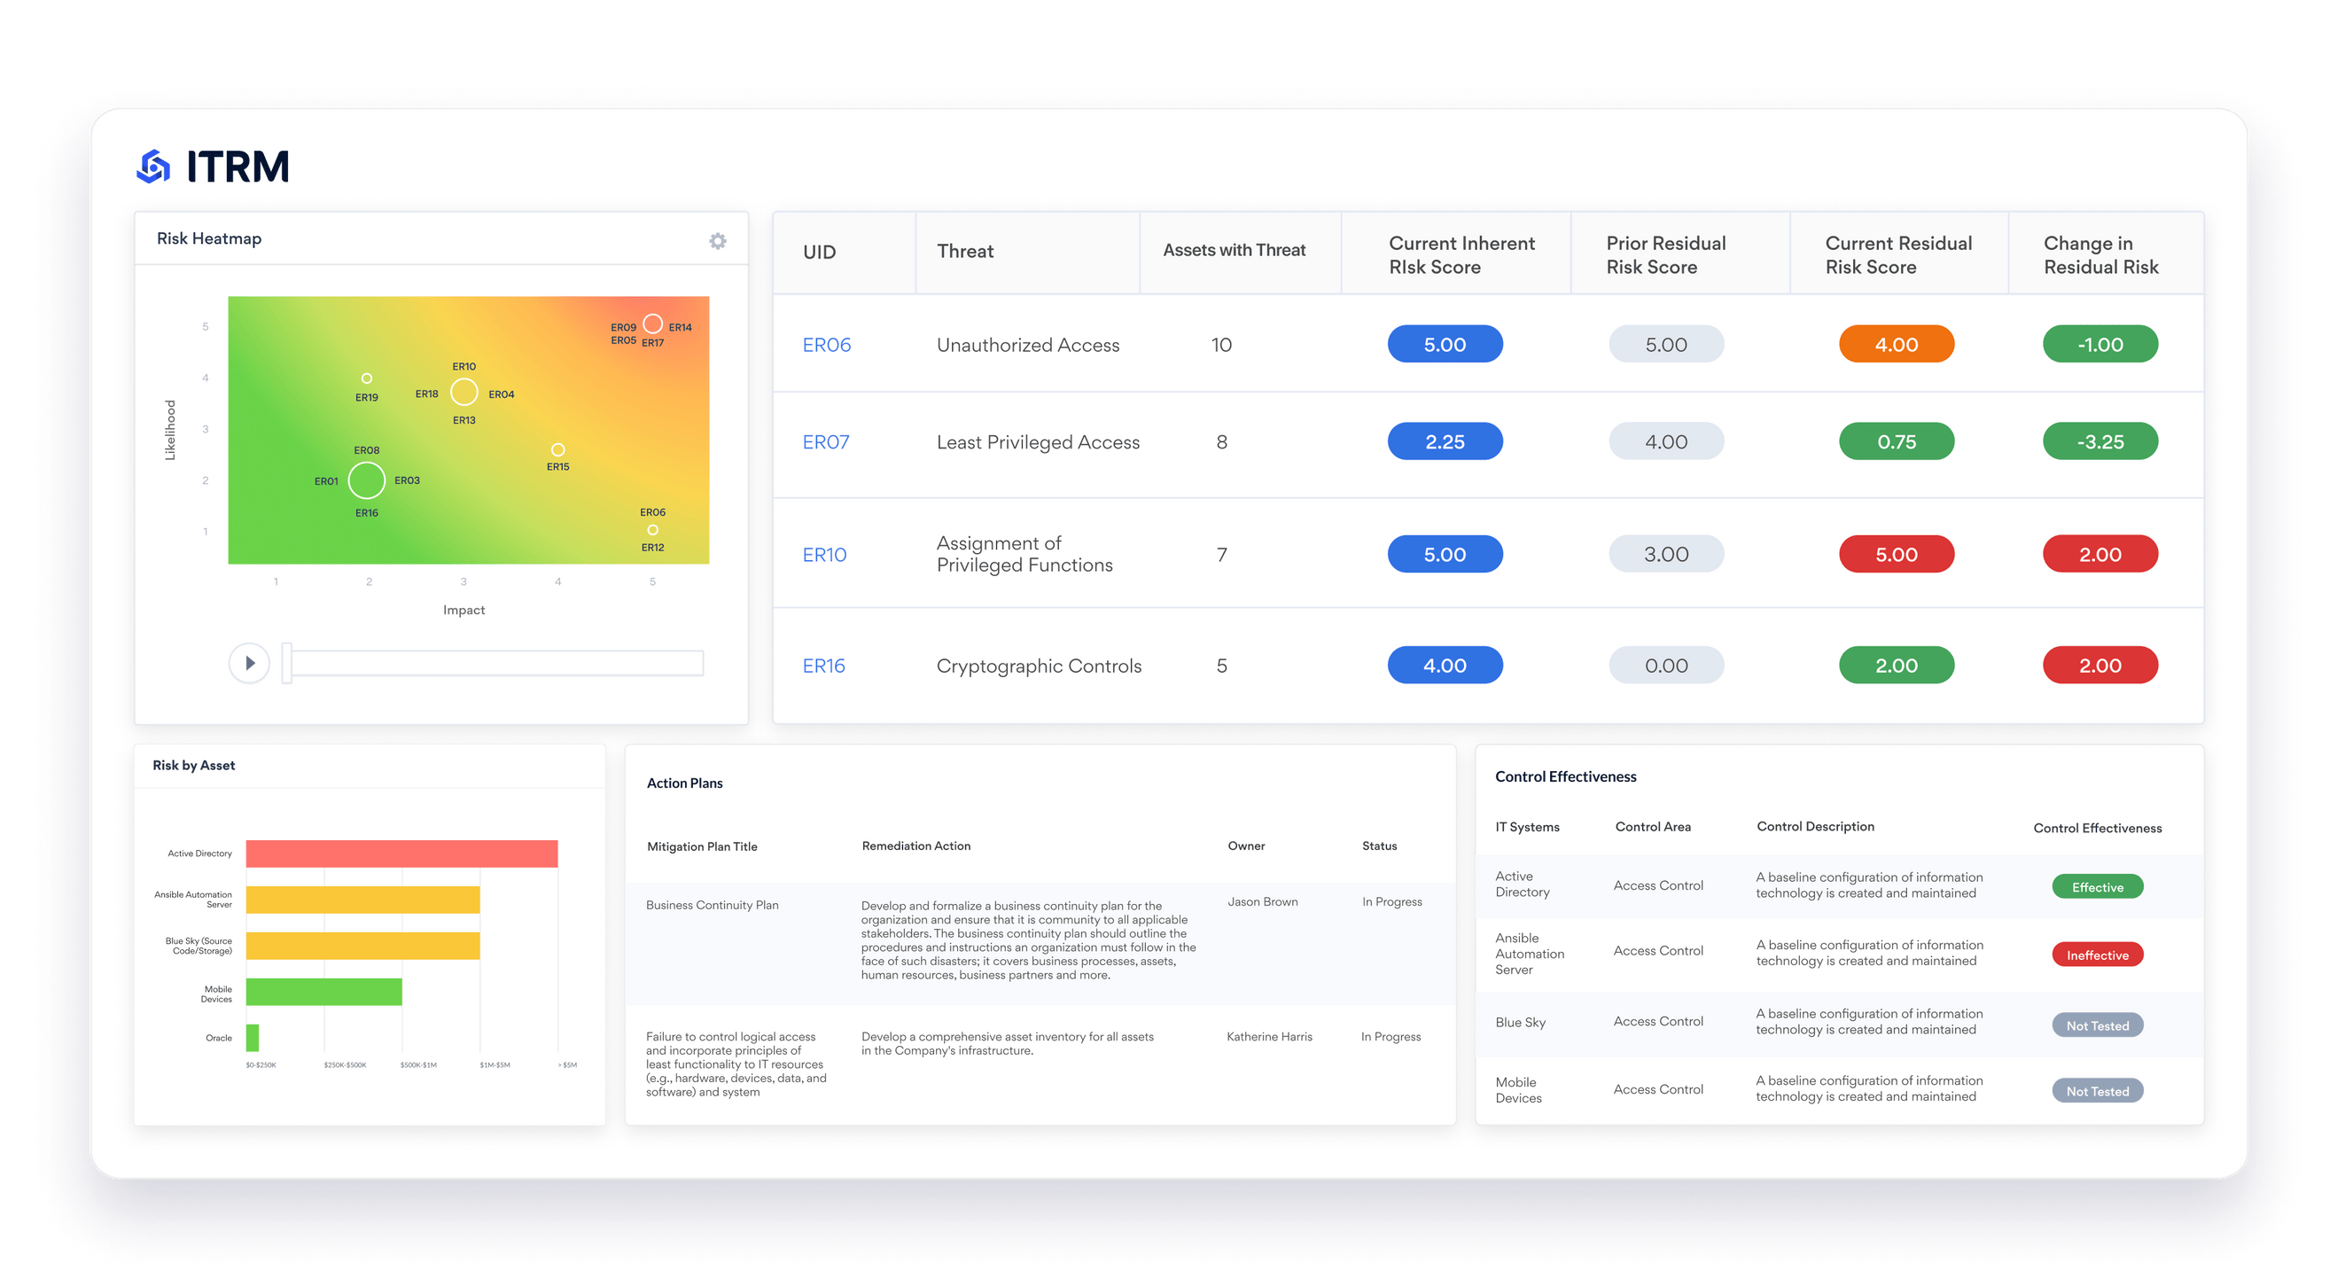
Task: Open the ER10 threat link
Action: (x=824, y=555)
